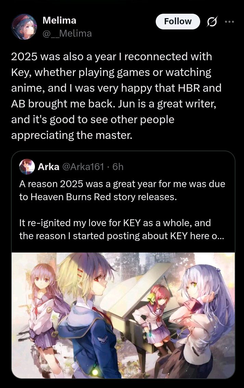Visit the @__Melima handle link
The height and width of the screenshot is (388, 244).
67,33
